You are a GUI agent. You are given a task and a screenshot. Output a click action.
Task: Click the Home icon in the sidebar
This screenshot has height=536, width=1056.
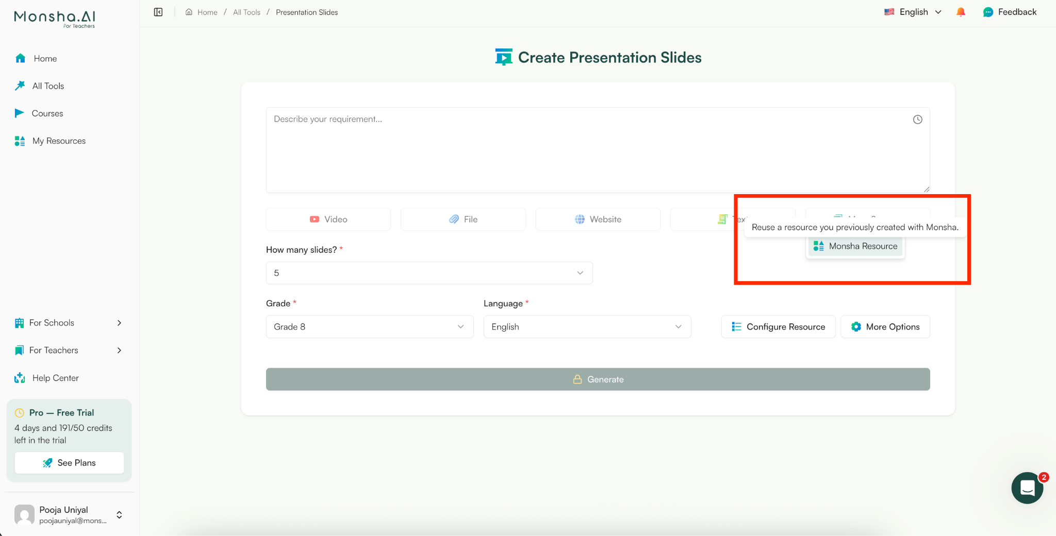(20, 58)
